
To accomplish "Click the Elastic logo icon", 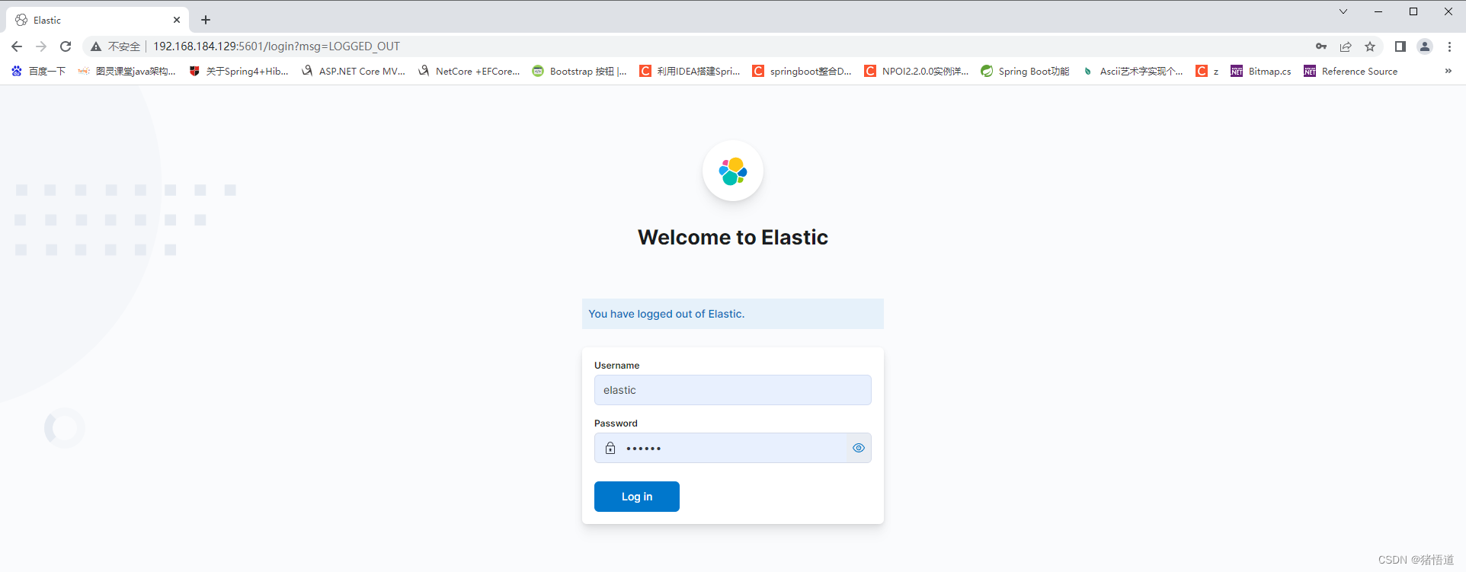I will click(733, 171).
